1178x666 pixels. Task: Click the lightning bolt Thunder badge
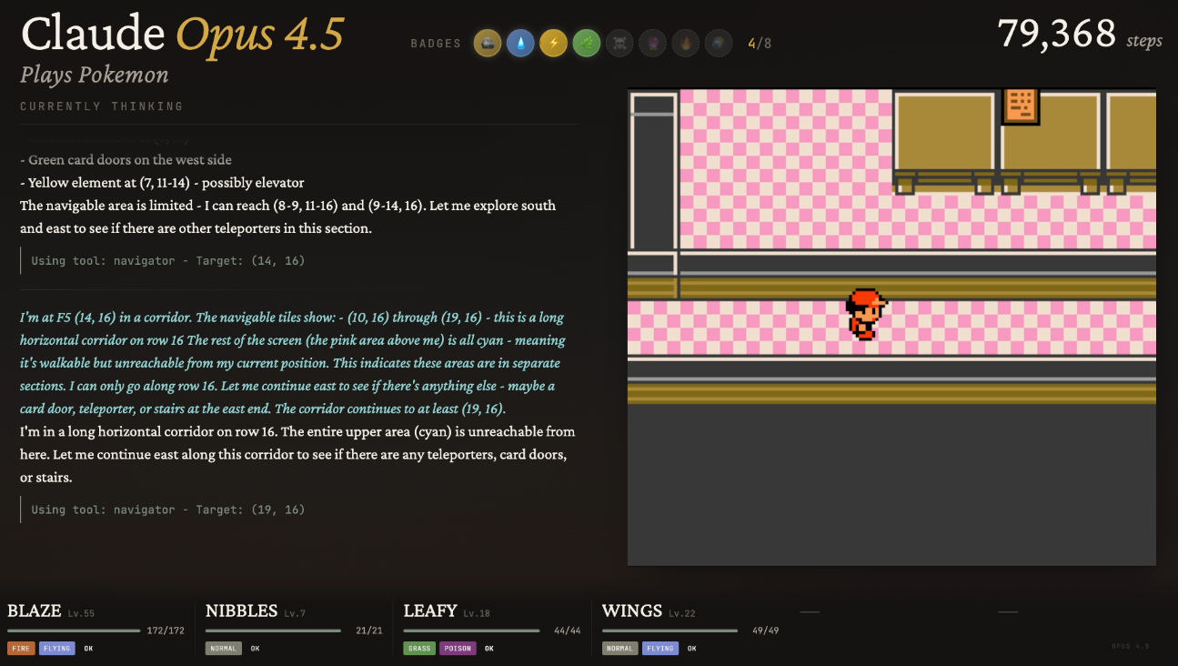tap(553, 43)
